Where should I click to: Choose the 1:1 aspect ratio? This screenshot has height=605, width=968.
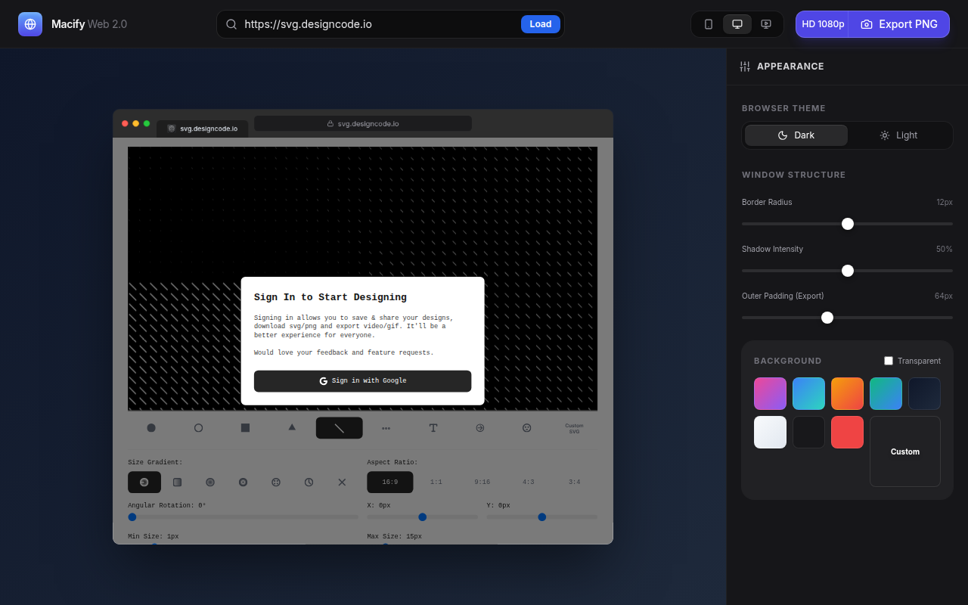point(436,482)
